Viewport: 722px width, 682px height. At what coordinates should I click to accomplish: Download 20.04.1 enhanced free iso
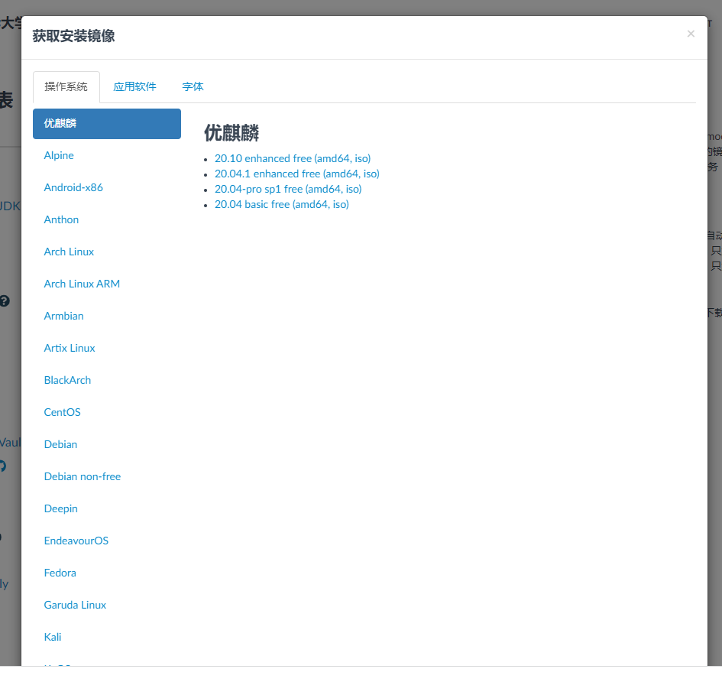tap(297, 174)
